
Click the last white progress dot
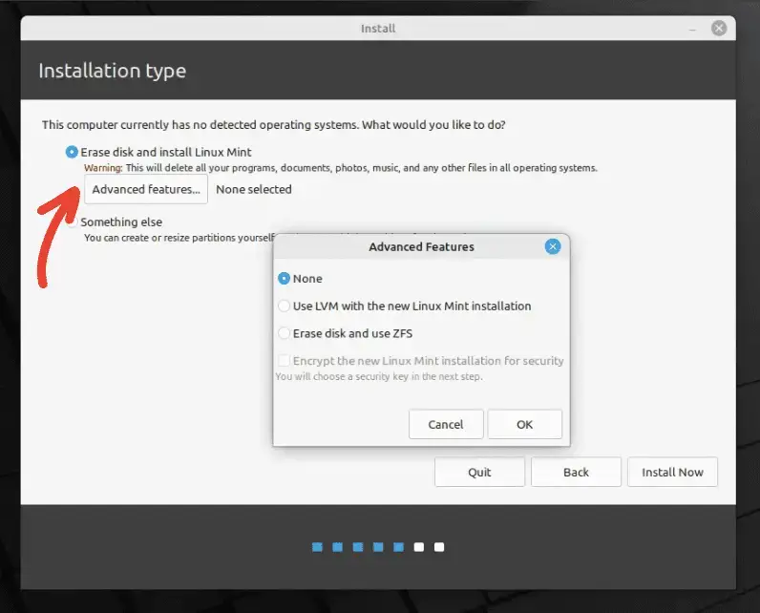coord(439,547)
